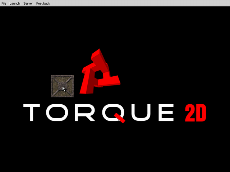Click the metal crate sprite
The image size is (230, 172).
[62, 86]
